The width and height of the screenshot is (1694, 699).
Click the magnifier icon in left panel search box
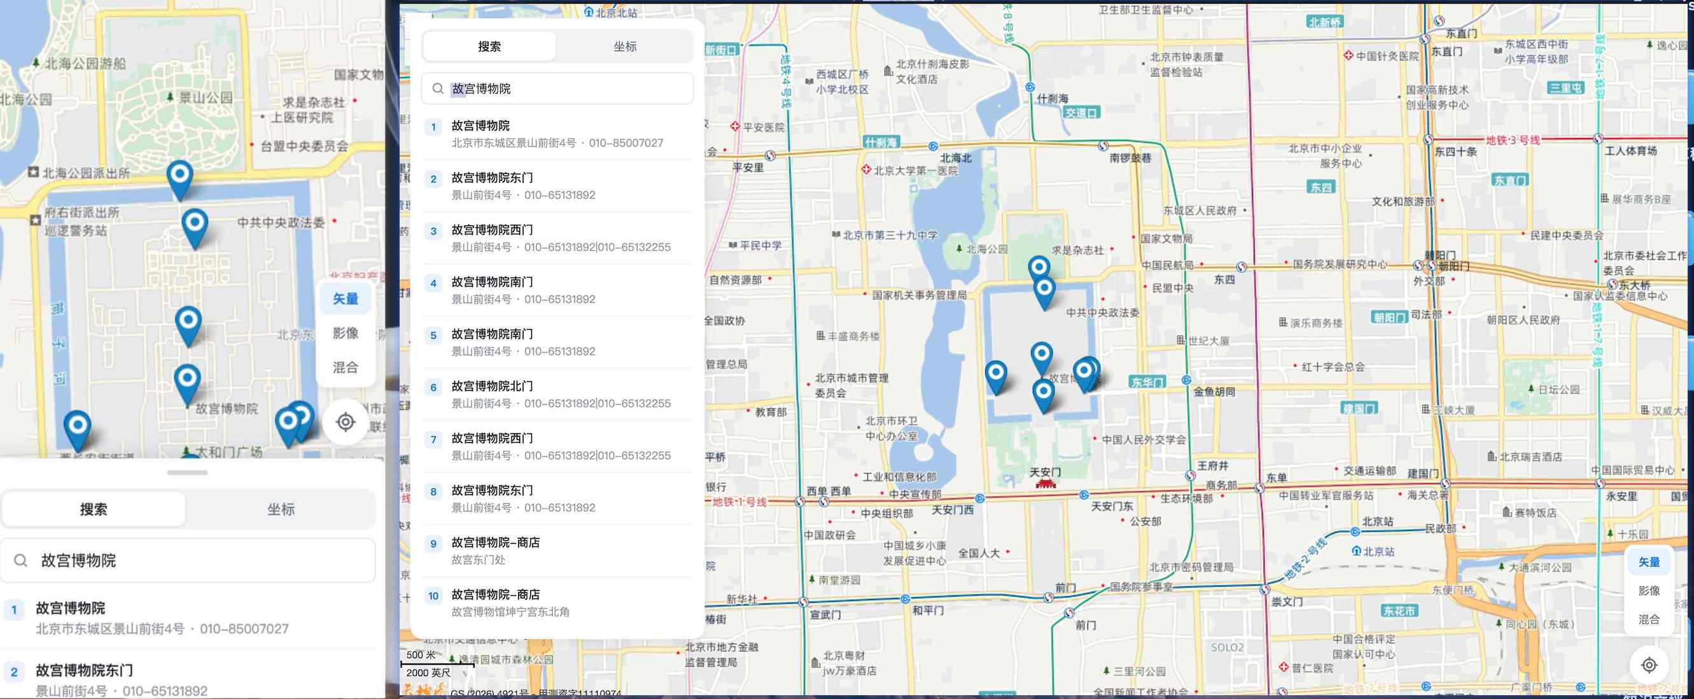tap(20, 560)
